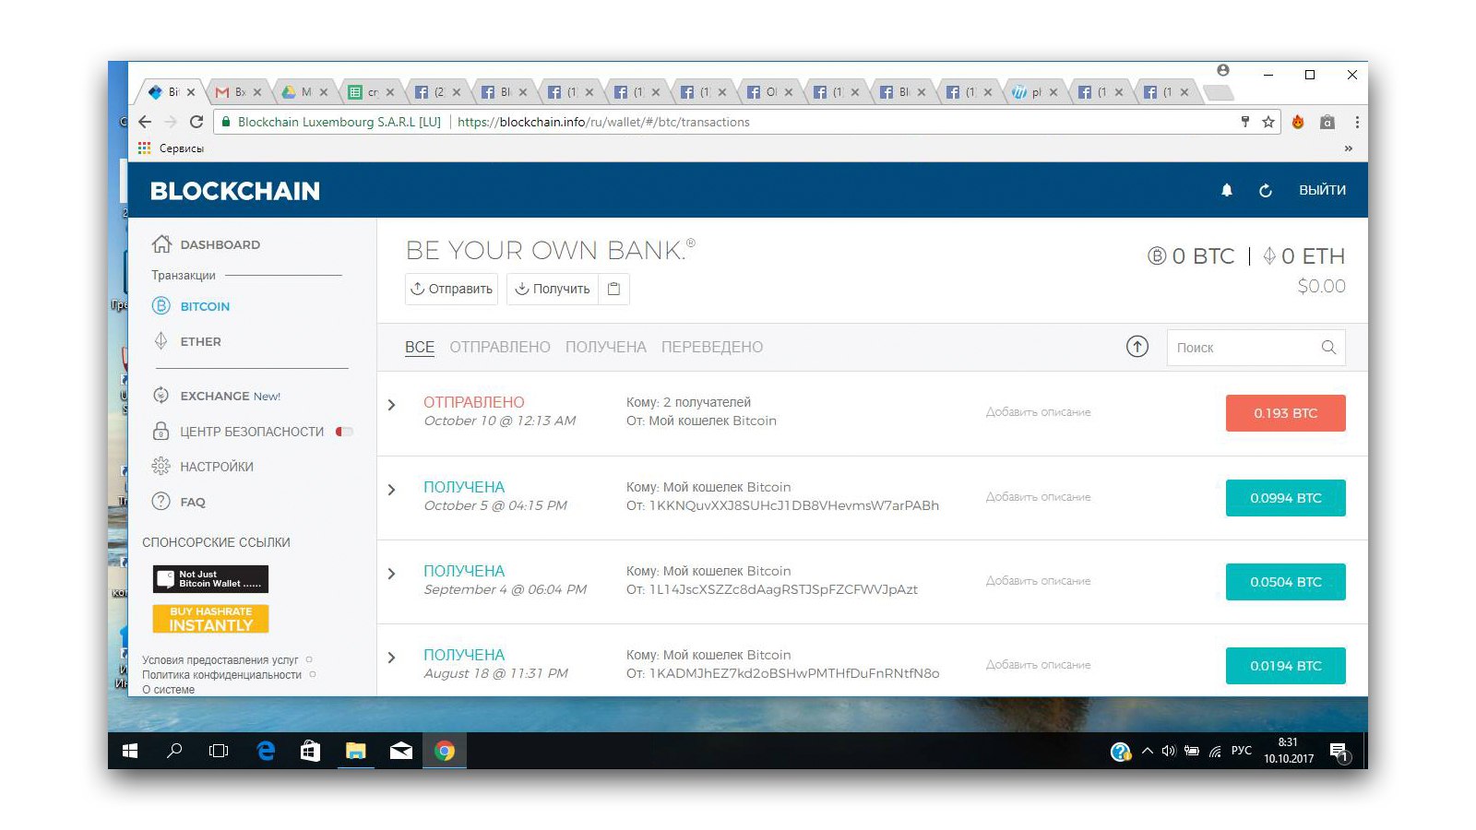Viewport: 1476px width, 830px height.
Task: Open the Dashboard home icon
Action: click(161, 244)
